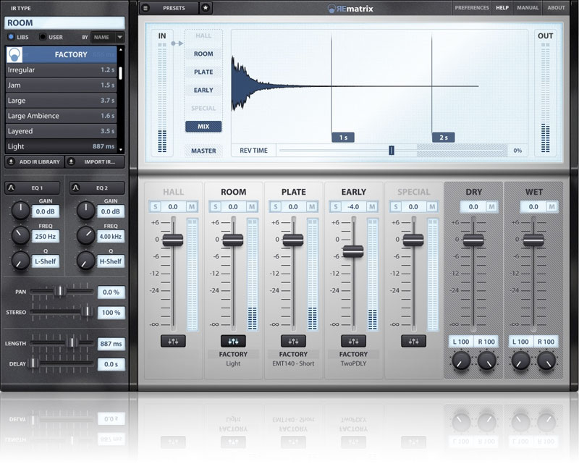Select the MASTER display tab
Viewport: 579px width, 464px height.
coord(203,151)
